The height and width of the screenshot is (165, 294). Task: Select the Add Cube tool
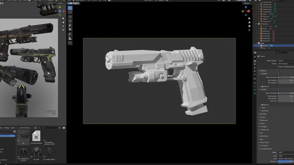point(70,43)
